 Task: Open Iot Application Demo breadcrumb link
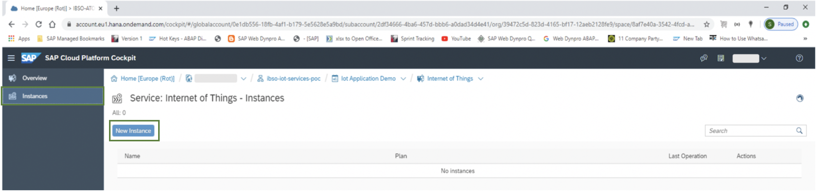pos(368,78)
